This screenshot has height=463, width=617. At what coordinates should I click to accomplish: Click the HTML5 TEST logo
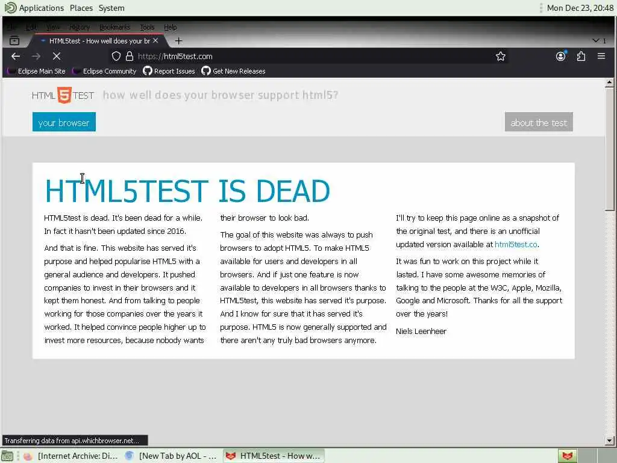tap(63, 95)
